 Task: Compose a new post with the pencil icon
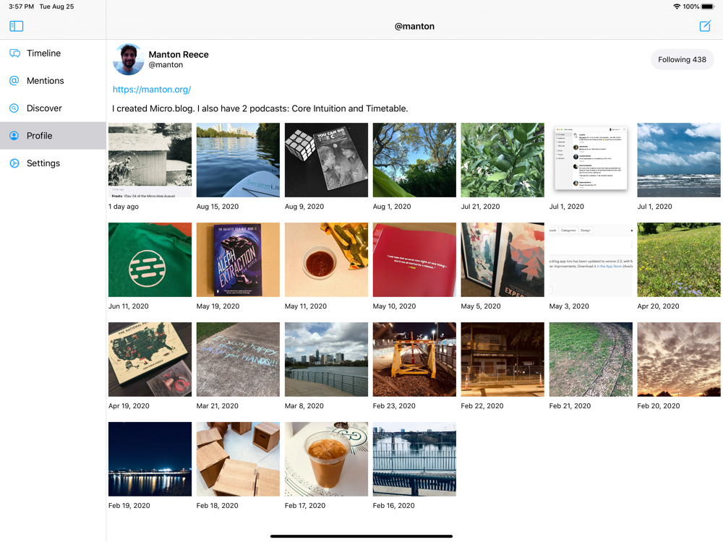(x=705, y=26)
